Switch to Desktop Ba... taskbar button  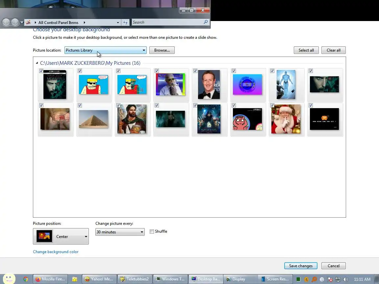[x=206, y=279]
